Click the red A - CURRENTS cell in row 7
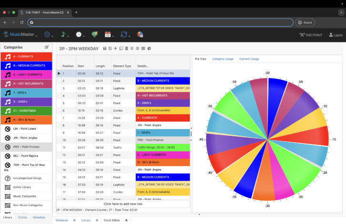This screenshot has width=346, height=224. pos(163,118)
